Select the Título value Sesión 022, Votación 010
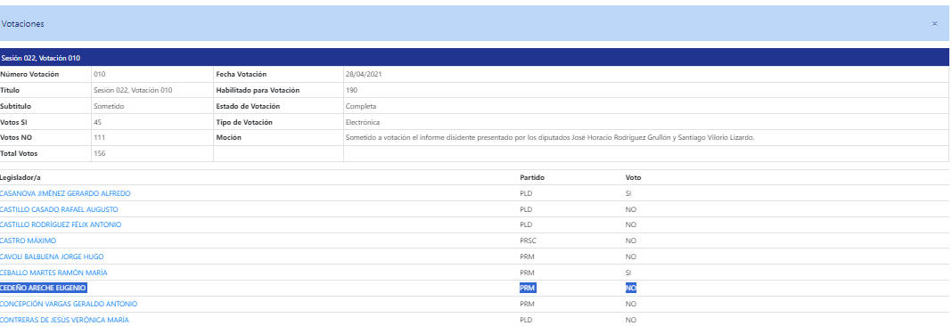The height and width of the screenshot is (326, 952). tap(133, 91)
